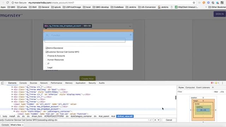Click the orange extension icon in the toolbar
Screen dimensions: 226x127
[204, 2]
